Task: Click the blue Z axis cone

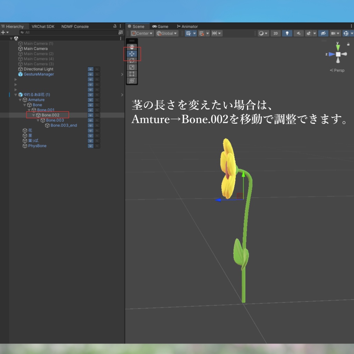Action: tap(332, 54)
